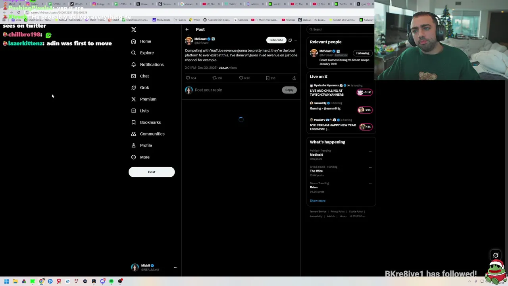This screenshot has height=286, width=508.
Task: Go to Home in the X sidebar
Action: [x=141, y=41]
